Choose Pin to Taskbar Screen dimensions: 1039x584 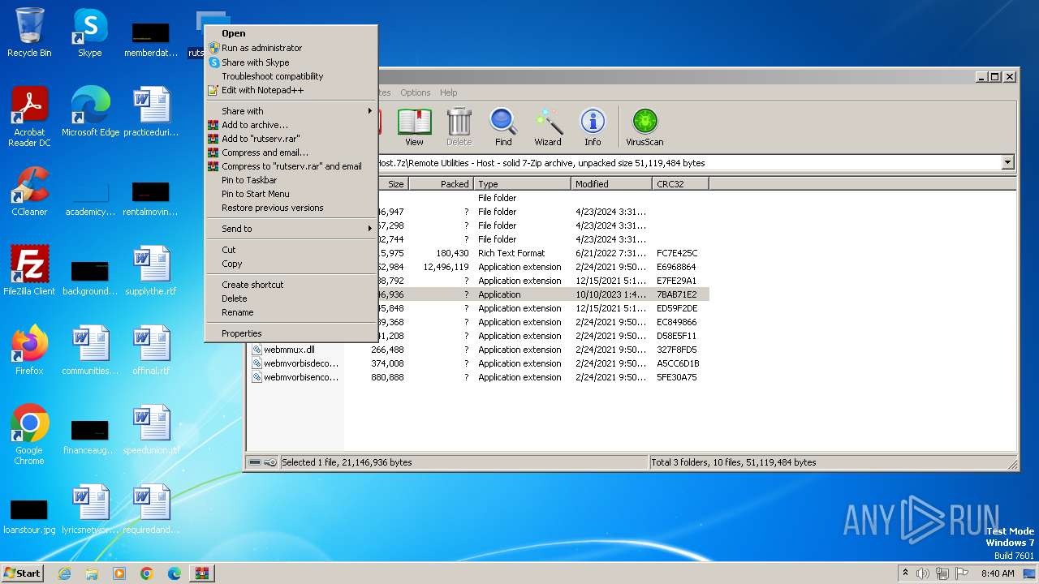[x=291, y=180]
